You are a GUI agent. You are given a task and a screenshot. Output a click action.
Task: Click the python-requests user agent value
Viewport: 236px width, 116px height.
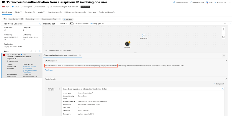pyautogui.click(x=86, y=114)
